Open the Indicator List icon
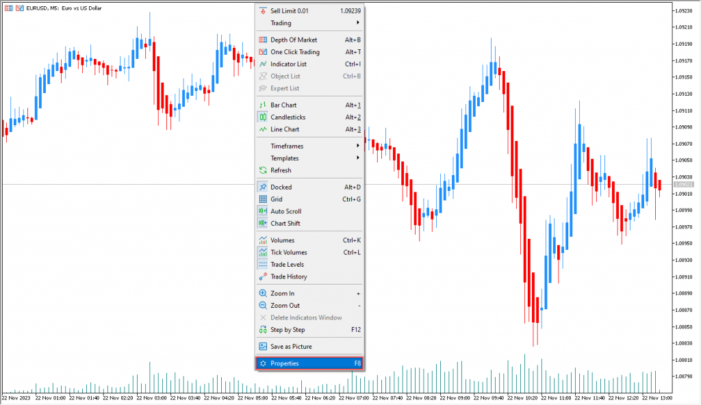 (x=263, y=64)
